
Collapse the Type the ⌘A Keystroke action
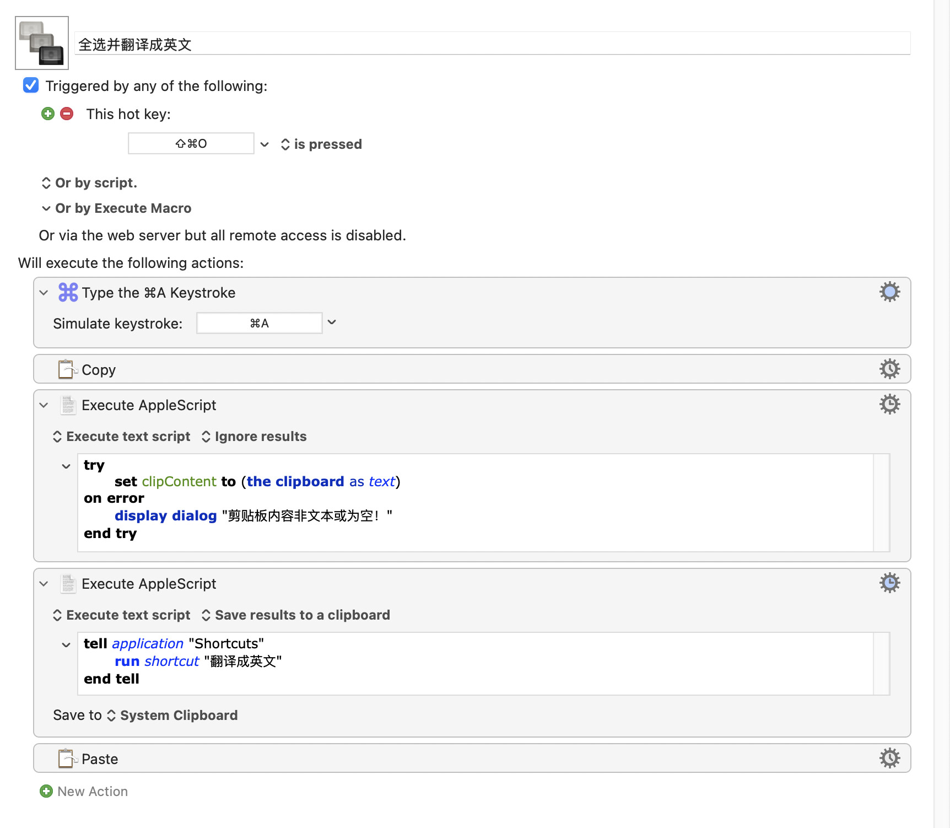(x=44, y=293)
